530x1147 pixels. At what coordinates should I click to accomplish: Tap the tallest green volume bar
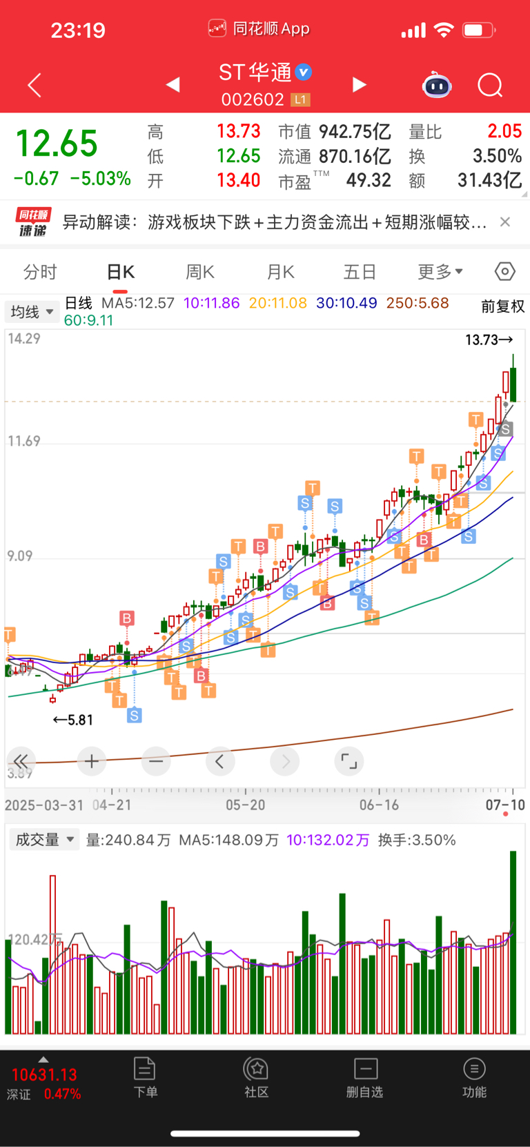pyautogui.click(x=513, y=942)
